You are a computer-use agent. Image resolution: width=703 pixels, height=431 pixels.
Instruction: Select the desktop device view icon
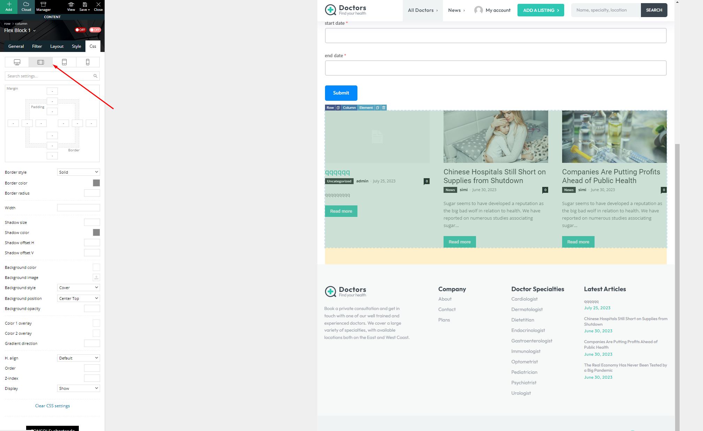click(17, 62)
